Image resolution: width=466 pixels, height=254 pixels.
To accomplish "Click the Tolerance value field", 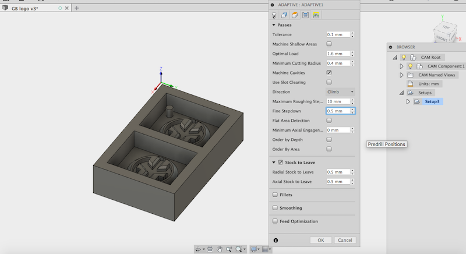I will (x=338, y=34).
